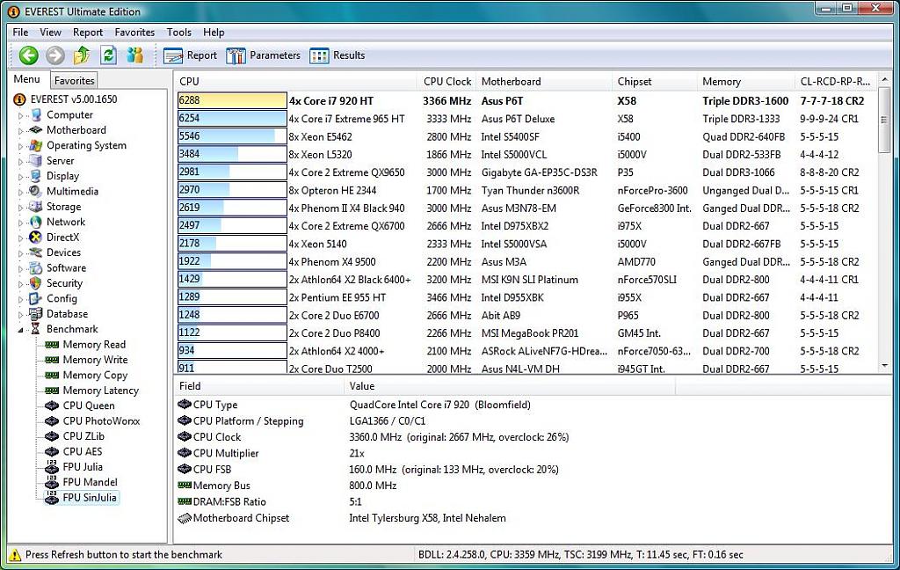Open the Tools menu

(x=179, y=33)
